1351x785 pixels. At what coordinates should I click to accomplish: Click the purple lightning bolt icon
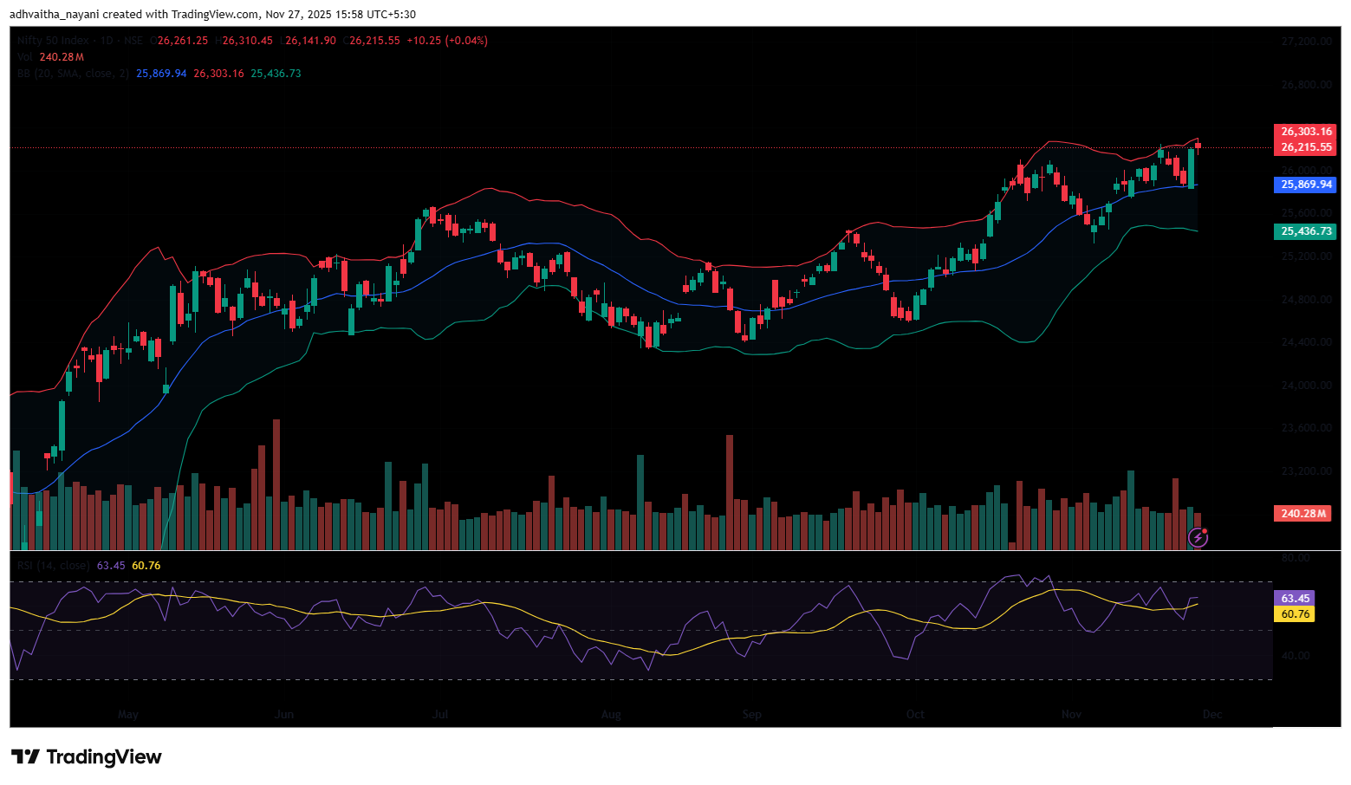(x=1198, y=538)
